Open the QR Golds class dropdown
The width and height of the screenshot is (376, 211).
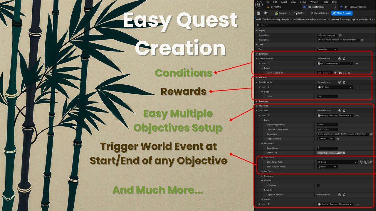tap(335, 87)
